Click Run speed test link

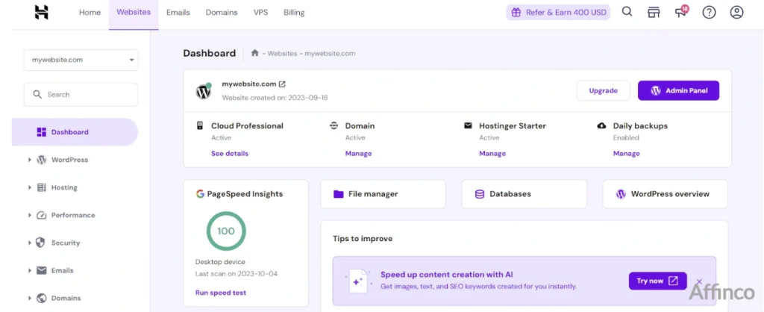pos(221,293)
